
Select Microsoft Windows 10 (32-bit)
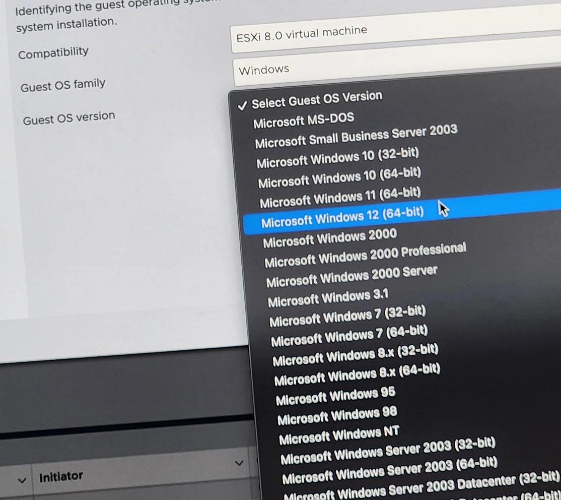(x=337, y=158)
